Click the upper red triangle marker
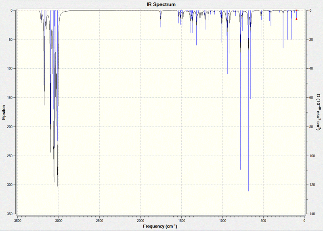323x231 pixels. point(296,10)
